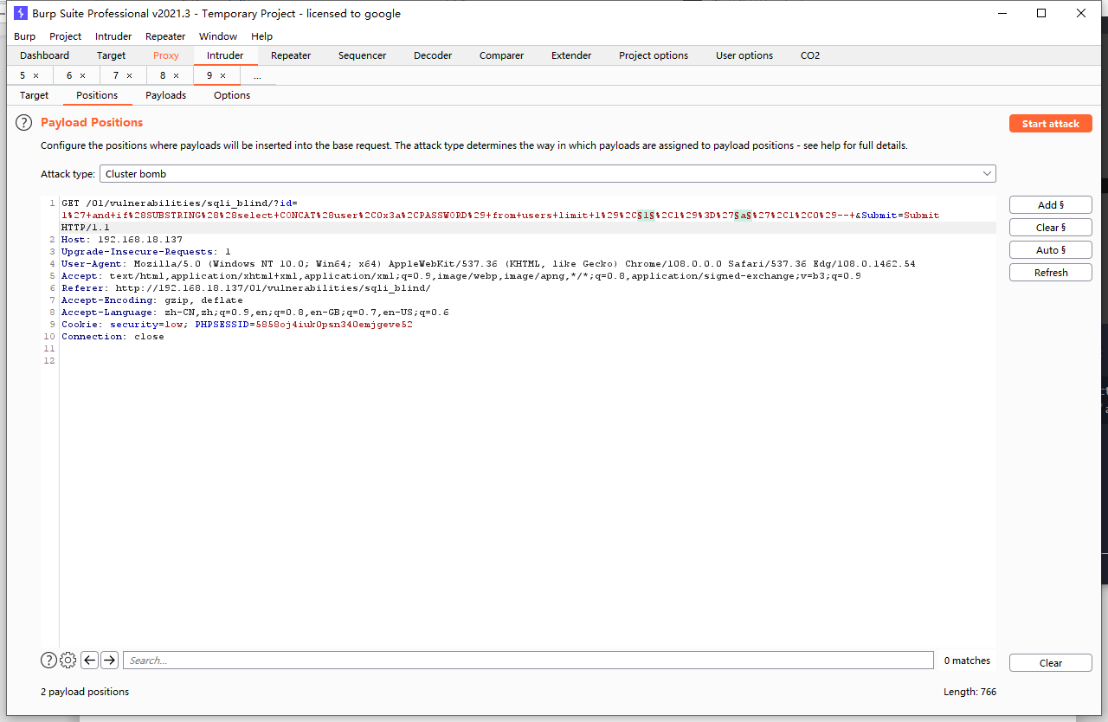Click the "Upgrade-Insecure-Requests: 1" header line
The height and width of the screenshot is (722, 1108).
[x=146, y=251]
